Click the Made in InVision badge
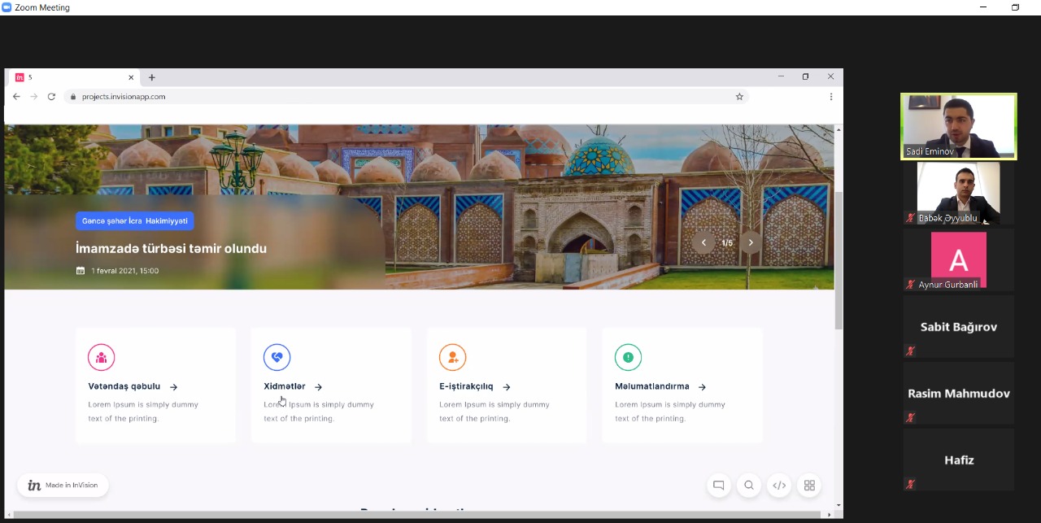 (x=63, y=486)
